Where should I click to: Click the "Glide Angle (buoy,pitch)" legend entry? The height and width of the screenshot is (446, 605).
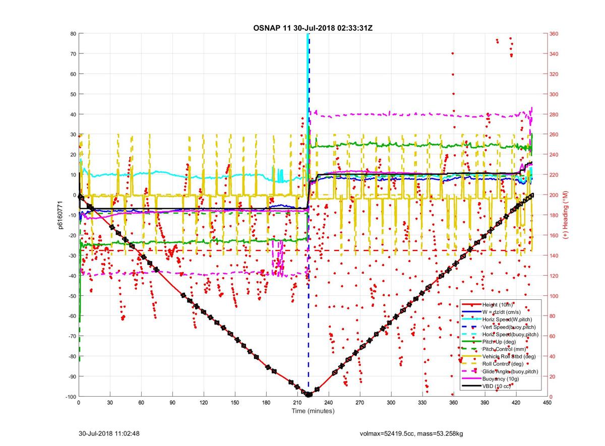510,371
